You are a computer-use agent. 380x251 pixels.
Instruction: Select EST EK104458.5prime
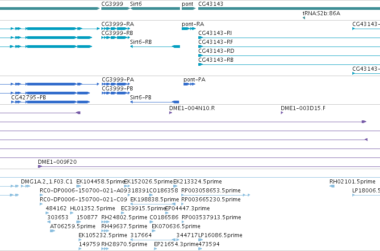point(79,186)
